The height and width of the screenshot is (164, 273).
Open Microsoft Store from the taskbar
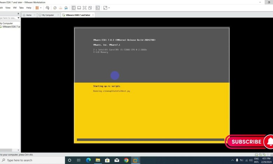tap(107, 160)
